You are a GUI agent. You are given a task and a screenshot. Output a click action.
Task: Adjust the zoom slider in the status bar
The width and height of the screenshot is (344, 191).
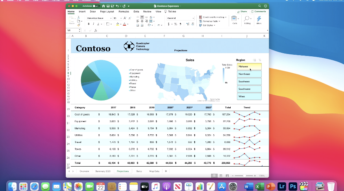244,176
